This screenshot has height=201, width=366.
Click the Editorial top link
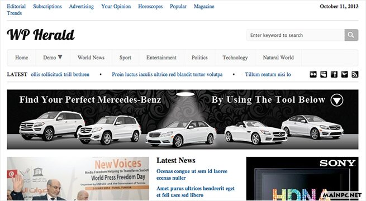[x=16, y=6]
